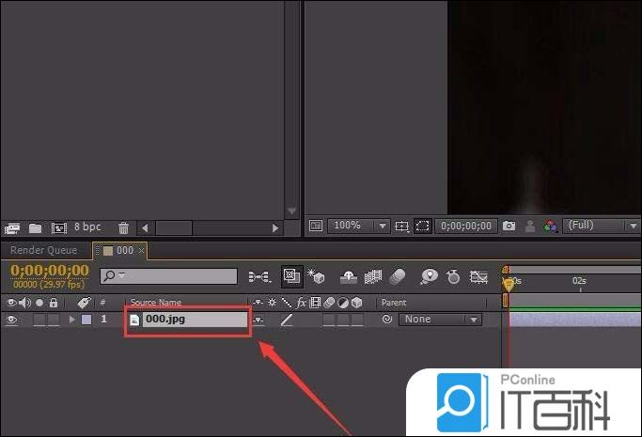Click the Video eye column header
Image resolution: width=642 pixels, height=437 pixels.
pyautogui.click(x=11, y=303)
